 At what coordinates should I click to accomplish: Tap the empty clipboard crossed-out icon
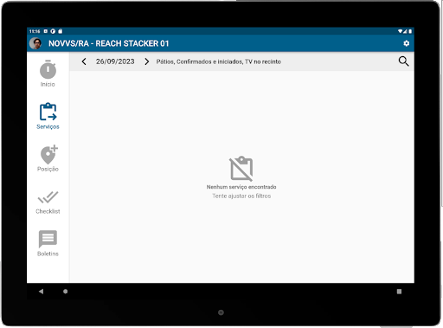coord(241,169)
